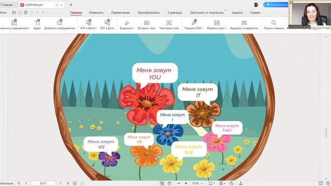Image resolution: width=331 pixels, height=186 pixels.
Task: Expand quick access toolbar chevron
Action: pos(43,12)
